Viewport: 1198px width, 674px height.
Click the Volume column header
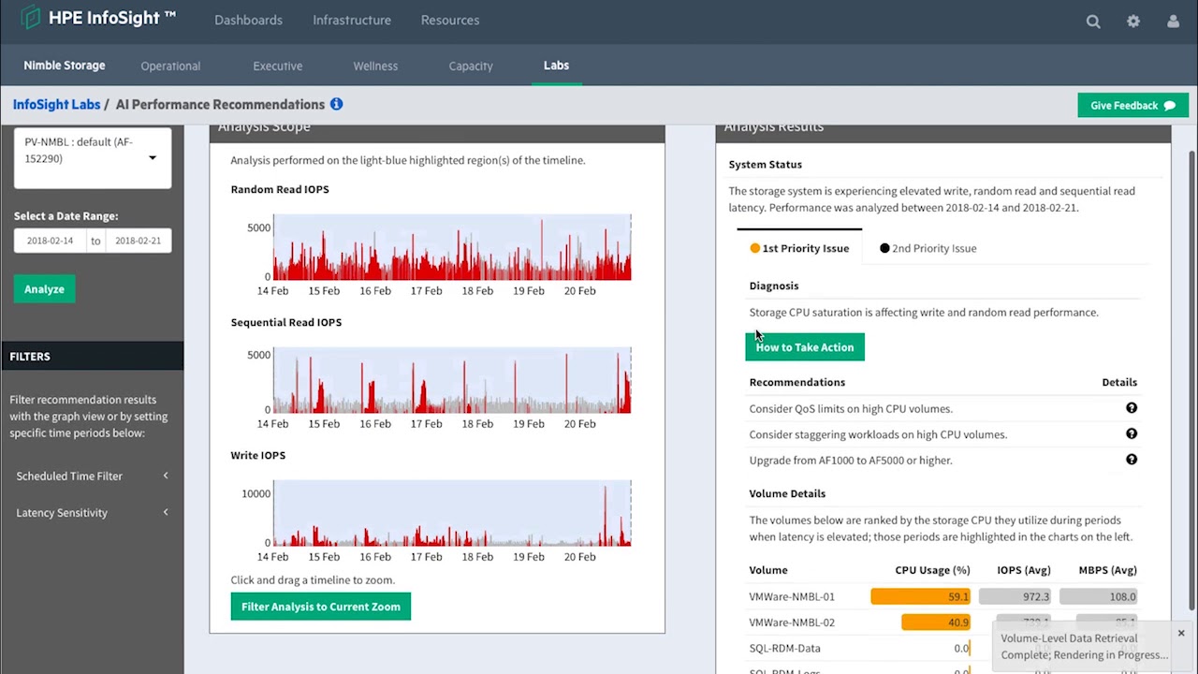(x=768, y=570)
